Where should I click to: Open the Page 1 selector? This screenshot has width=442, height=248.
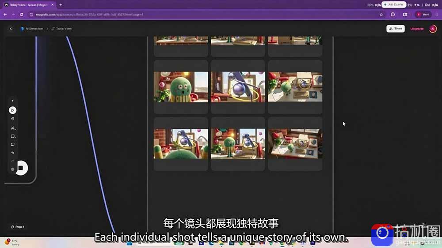[x=18, y=227]
